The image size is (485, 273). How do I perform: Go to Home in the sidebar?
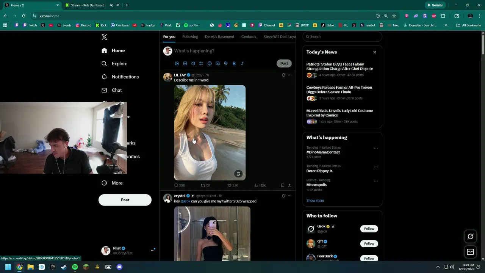tap(113, 51)
